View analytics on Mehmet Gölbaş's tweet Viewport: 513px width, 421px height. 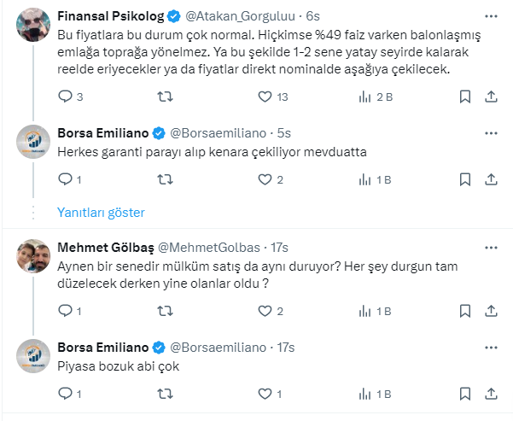click(x=364, y=312)
